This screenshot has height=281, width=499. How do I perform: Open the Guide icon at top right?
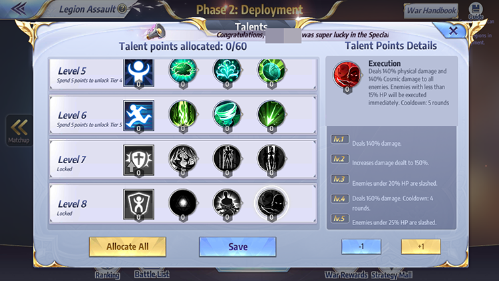point(476,11)
